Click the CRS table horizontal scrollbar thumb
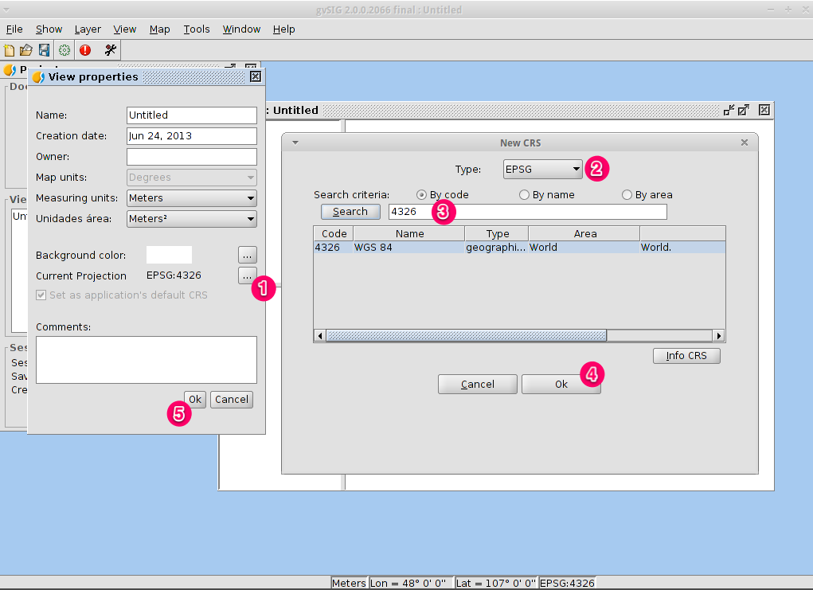Viewport: 813px width, 590px height. (x=466, y=336)
